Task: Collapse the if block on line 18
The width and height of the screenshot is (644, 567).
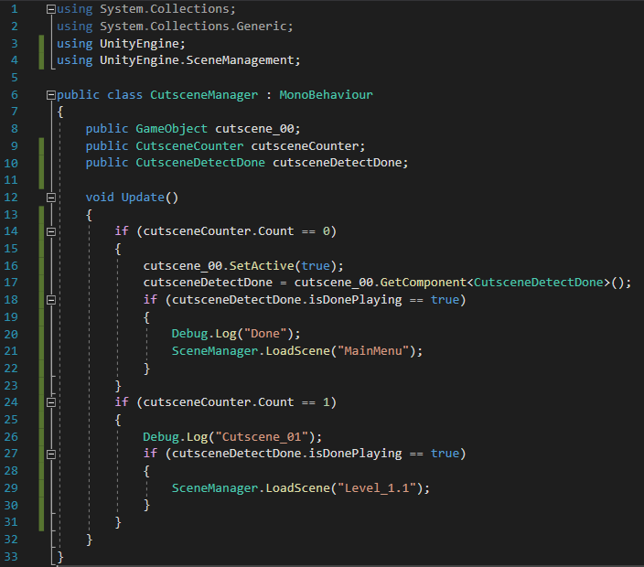Action: pos(50,300)
